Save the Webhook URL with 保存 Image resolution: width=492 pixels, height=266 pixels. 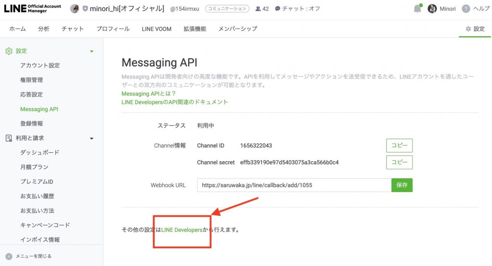pyautogui.click(x=402, y=185)
